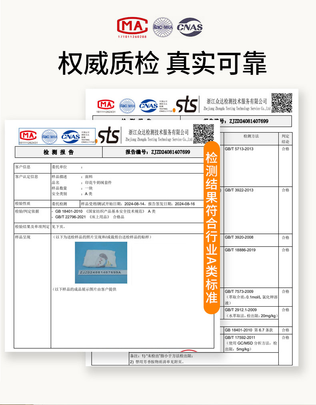Click the GB/T 22796-2021 床上用品 standard line
Image resolution: width=316 pixels, height=405 pixels.
[x=90, y=217]
